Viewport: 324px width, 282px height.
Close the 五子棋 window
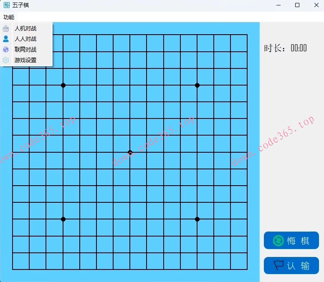(316, 5)
